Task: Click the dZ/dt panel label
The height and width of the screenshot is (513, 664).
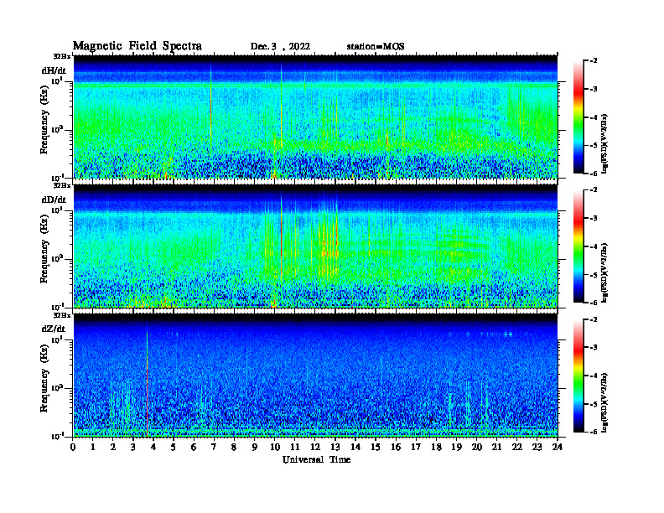Action: click(x=54, y=329)
